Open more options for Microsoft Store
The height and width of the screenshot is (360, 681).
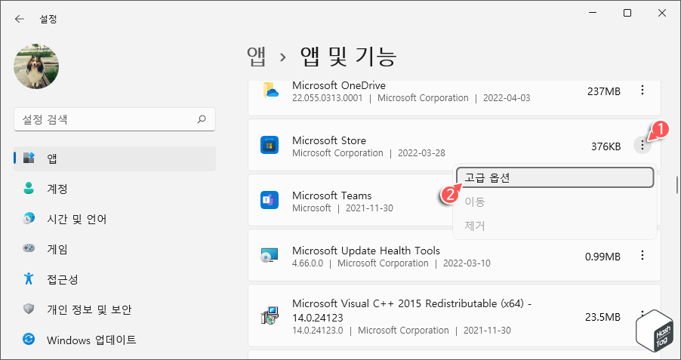[642, 146]
